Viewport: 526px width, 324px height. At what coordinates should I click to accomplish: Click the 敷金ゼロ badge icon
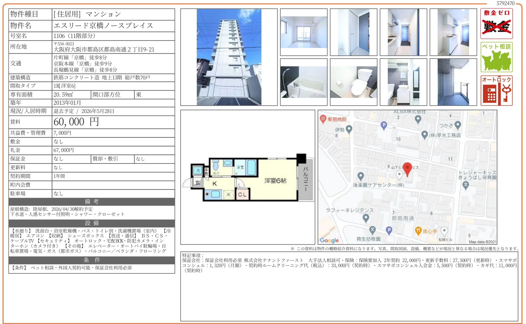tap(496, 24)
